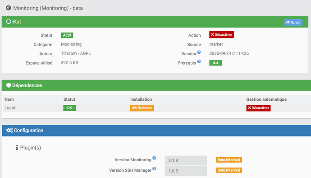311x178 pixels.
Task: Click the 'Catégorie' label
Action: [x=43, y=45]
